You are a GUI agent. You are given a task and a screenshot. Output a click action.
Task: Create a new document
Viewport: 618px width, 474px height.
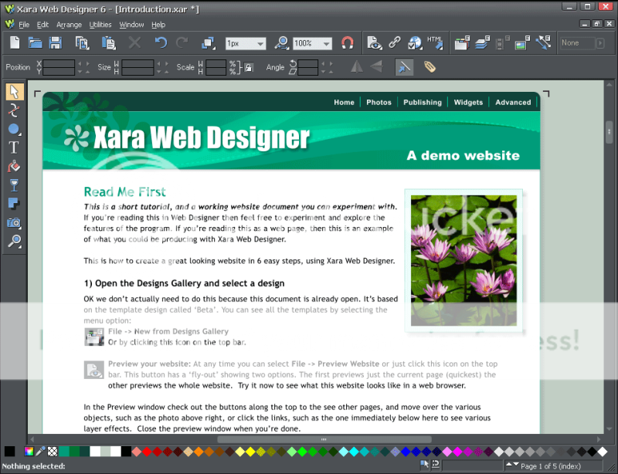click(15, 42)
